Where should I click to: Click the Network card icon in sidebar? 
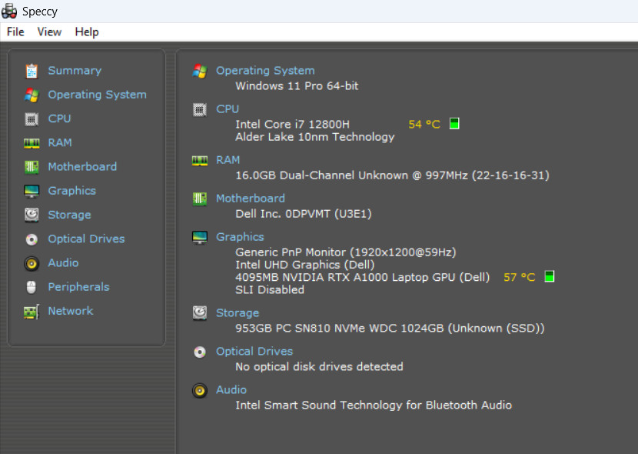tap(32, 312)
